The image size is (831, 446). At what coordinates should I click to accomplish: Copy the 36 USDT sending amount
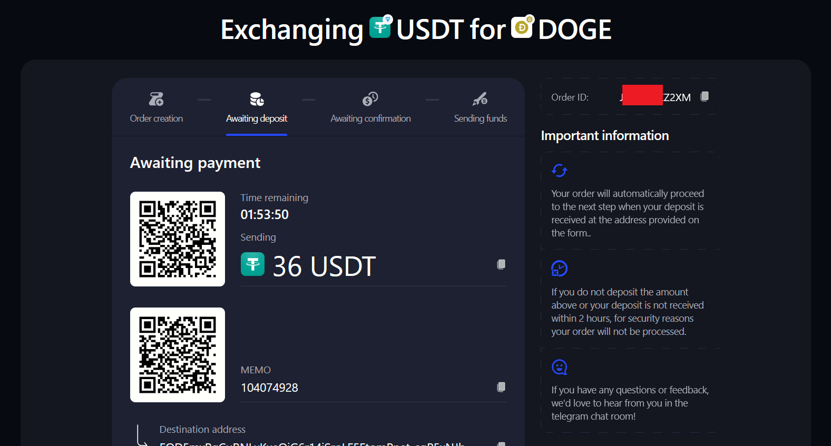coord(501,264)
